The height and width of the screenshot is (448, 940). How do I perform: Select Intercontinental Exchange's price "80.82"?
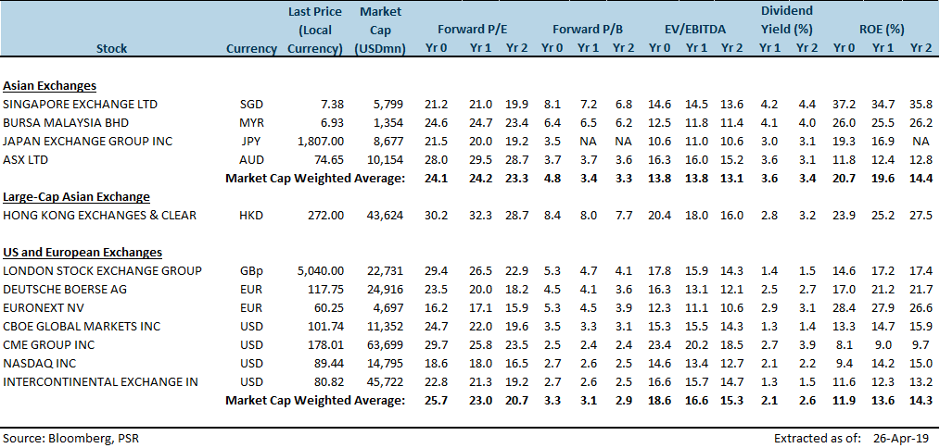330,382
